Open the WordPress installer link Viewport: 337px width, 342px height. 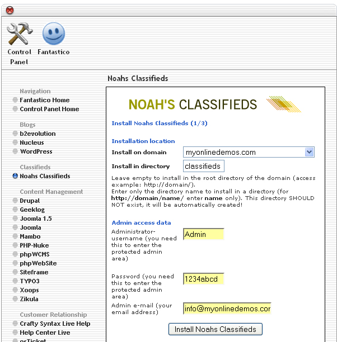pos(36,151)
